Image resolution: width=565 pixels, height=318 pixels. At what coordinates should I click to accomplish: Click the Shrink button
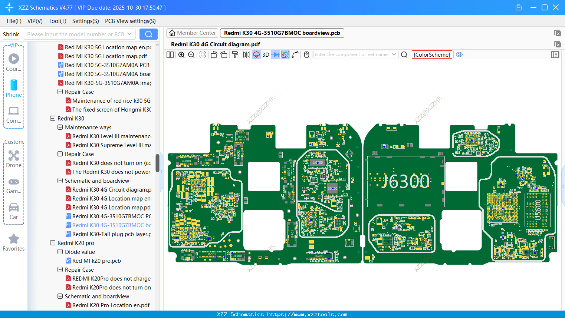pyautogui.click(x=10, y=34)
